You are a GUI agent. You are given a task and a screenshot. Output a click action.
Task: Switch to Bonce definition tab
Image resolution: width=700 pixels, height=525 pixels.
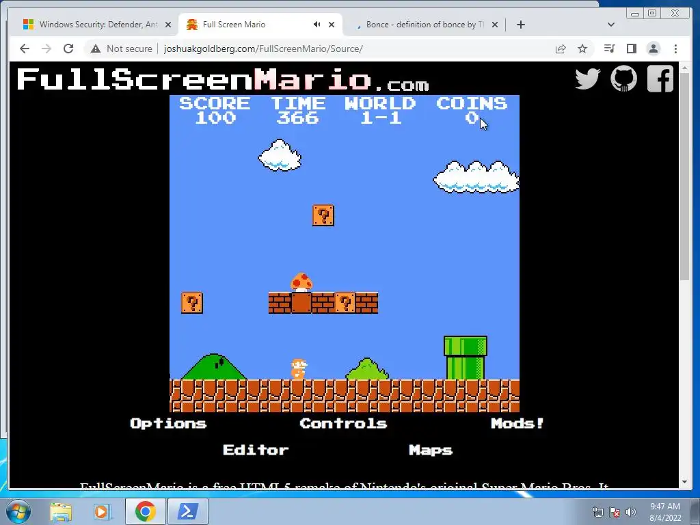click(424, 25)
